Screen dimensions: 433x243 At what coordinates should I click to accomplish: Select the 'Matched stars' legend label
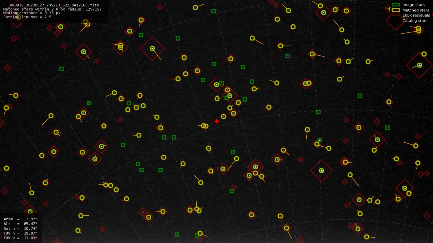pyautogui.click(x=416, y=10)
